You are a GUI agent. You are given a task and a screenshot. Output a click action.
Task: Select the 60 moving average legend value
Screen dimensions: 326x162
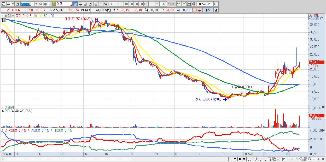tap(45, 16)
